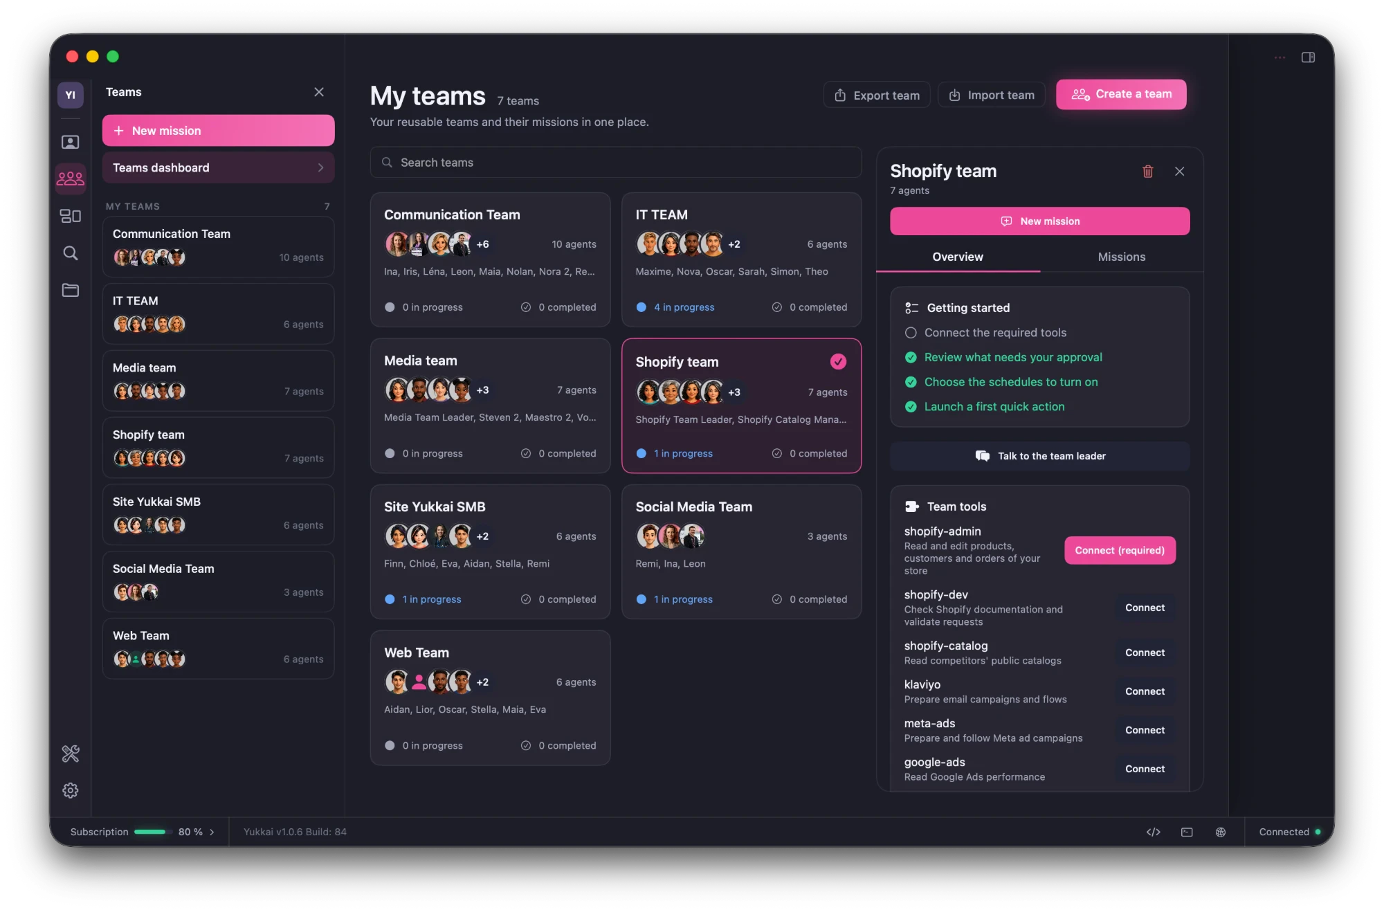Click Talk to the team leader
The height and width of the screenshot is (912, 1384).
(1039, 456)
